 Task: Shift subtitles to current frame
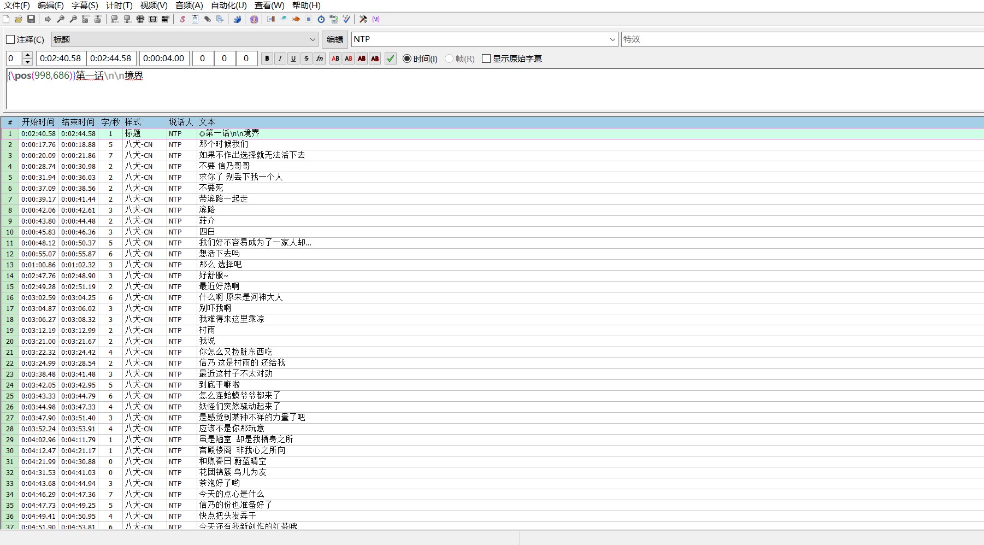[166, 19]
